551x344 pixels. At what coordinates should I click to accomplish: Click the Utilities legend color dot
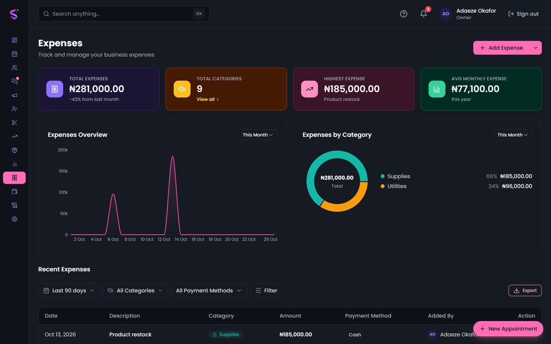pos(383,186)
